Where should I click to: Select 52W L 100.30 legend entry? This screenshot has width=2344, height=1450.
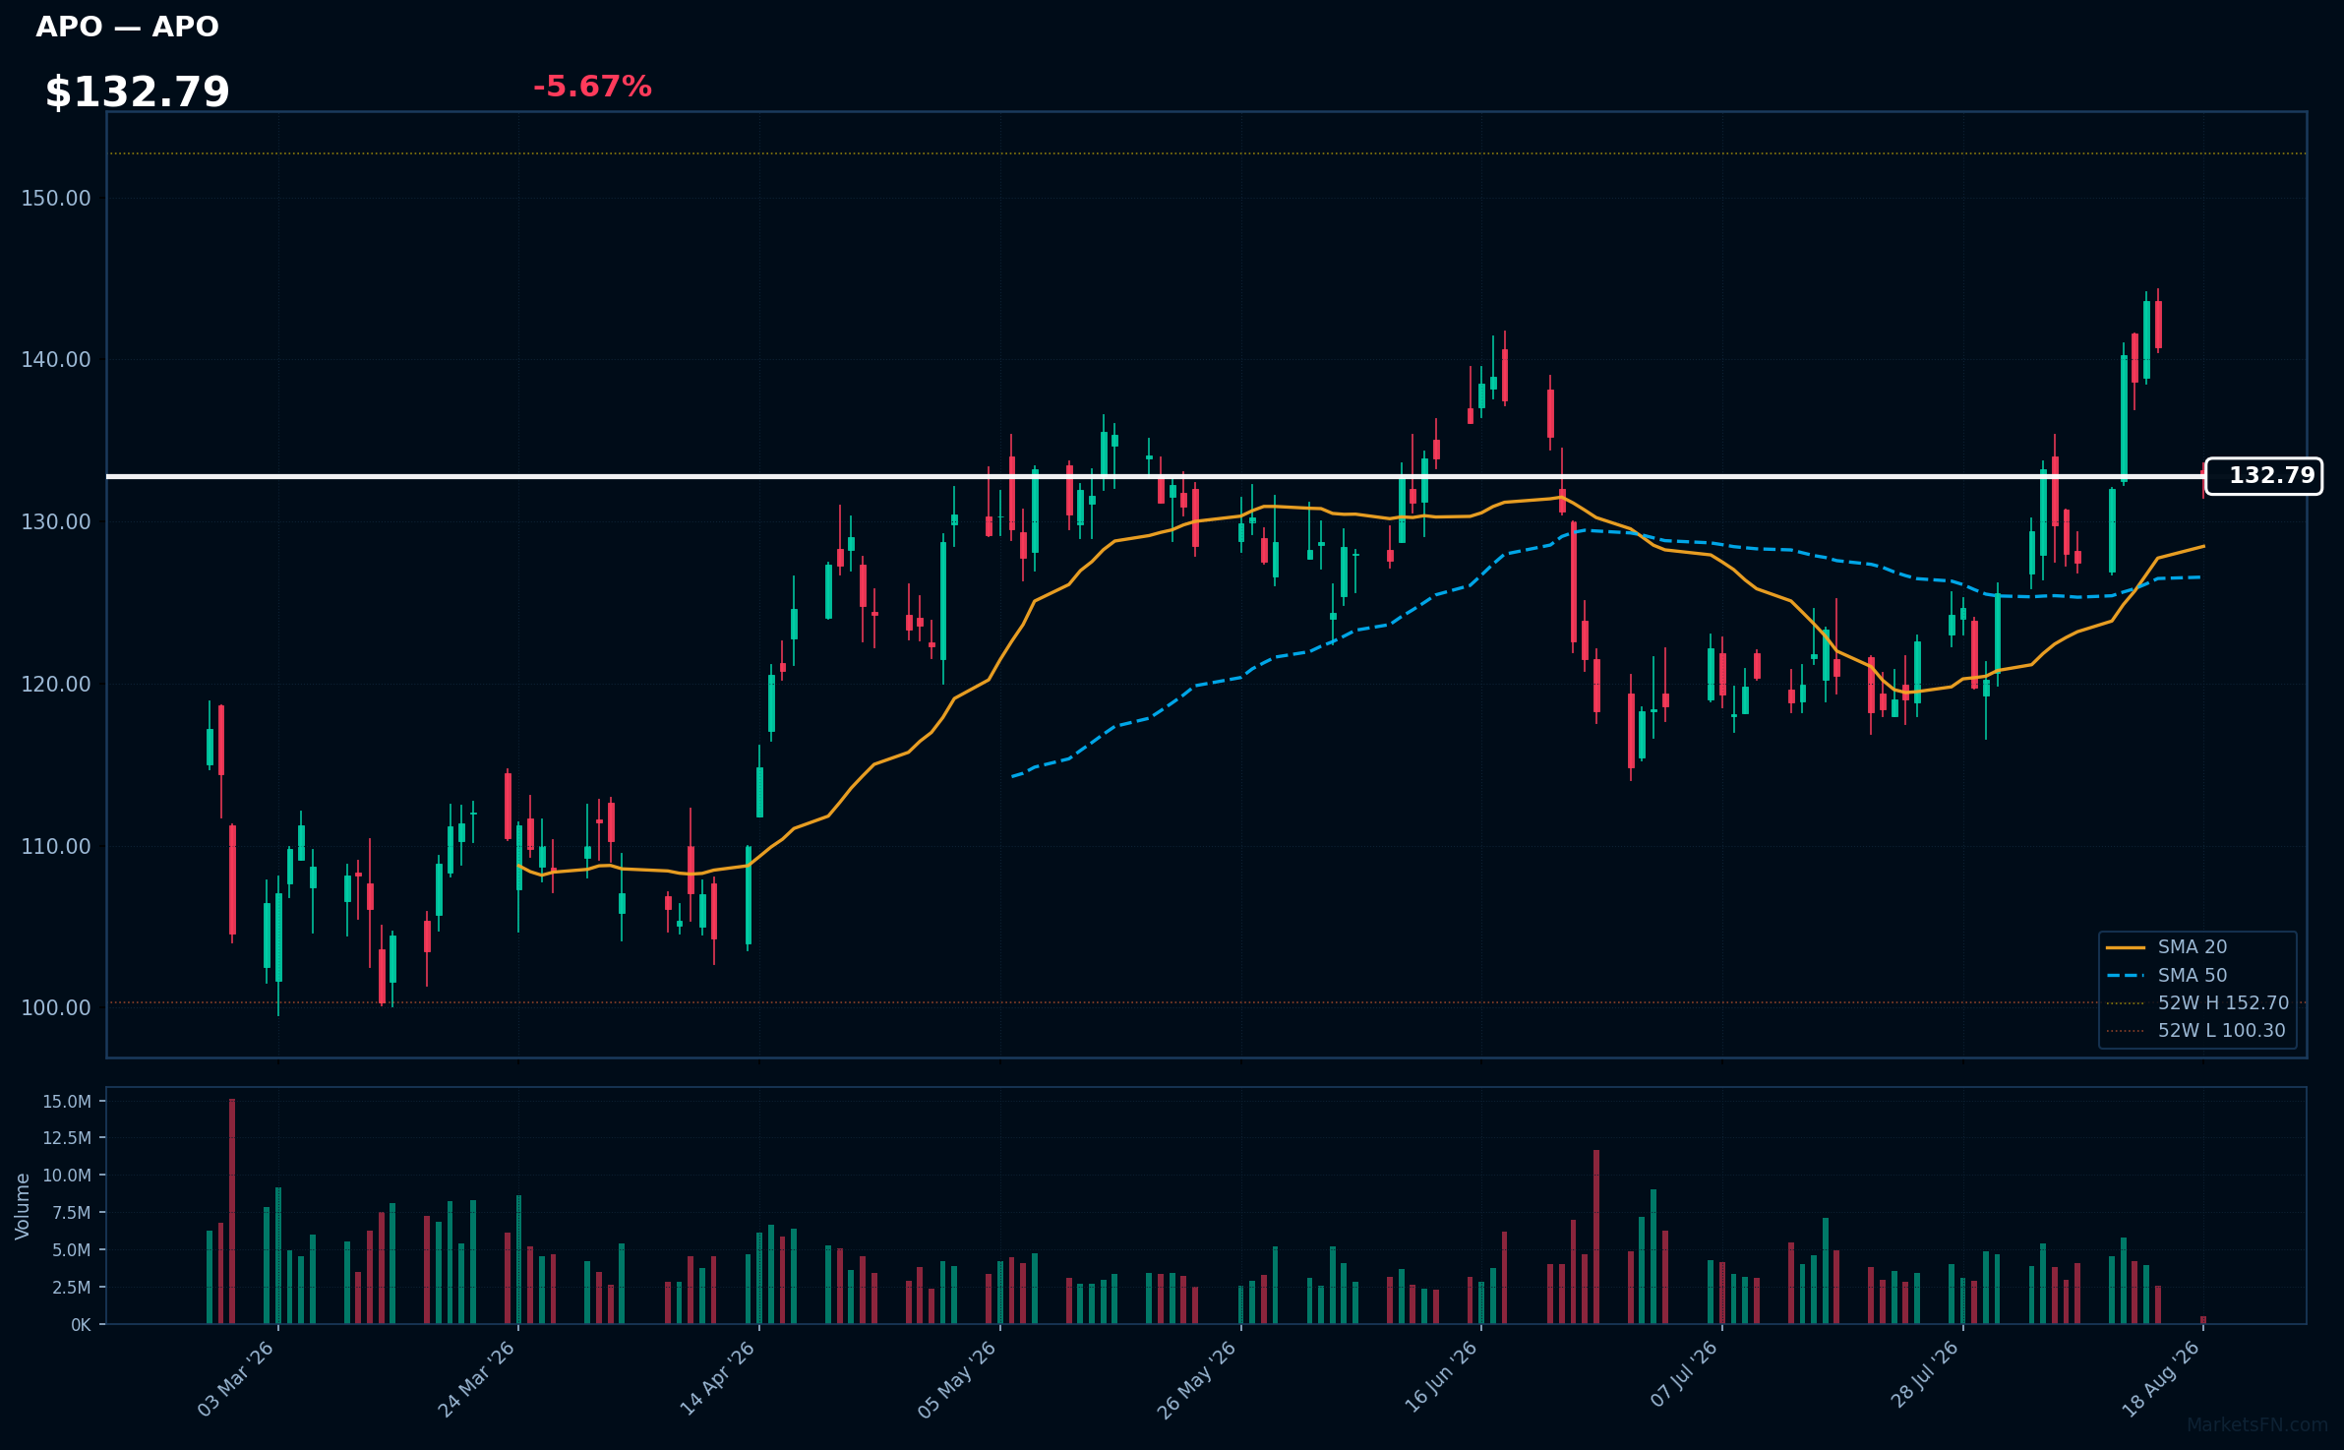pos(2195,1030)
